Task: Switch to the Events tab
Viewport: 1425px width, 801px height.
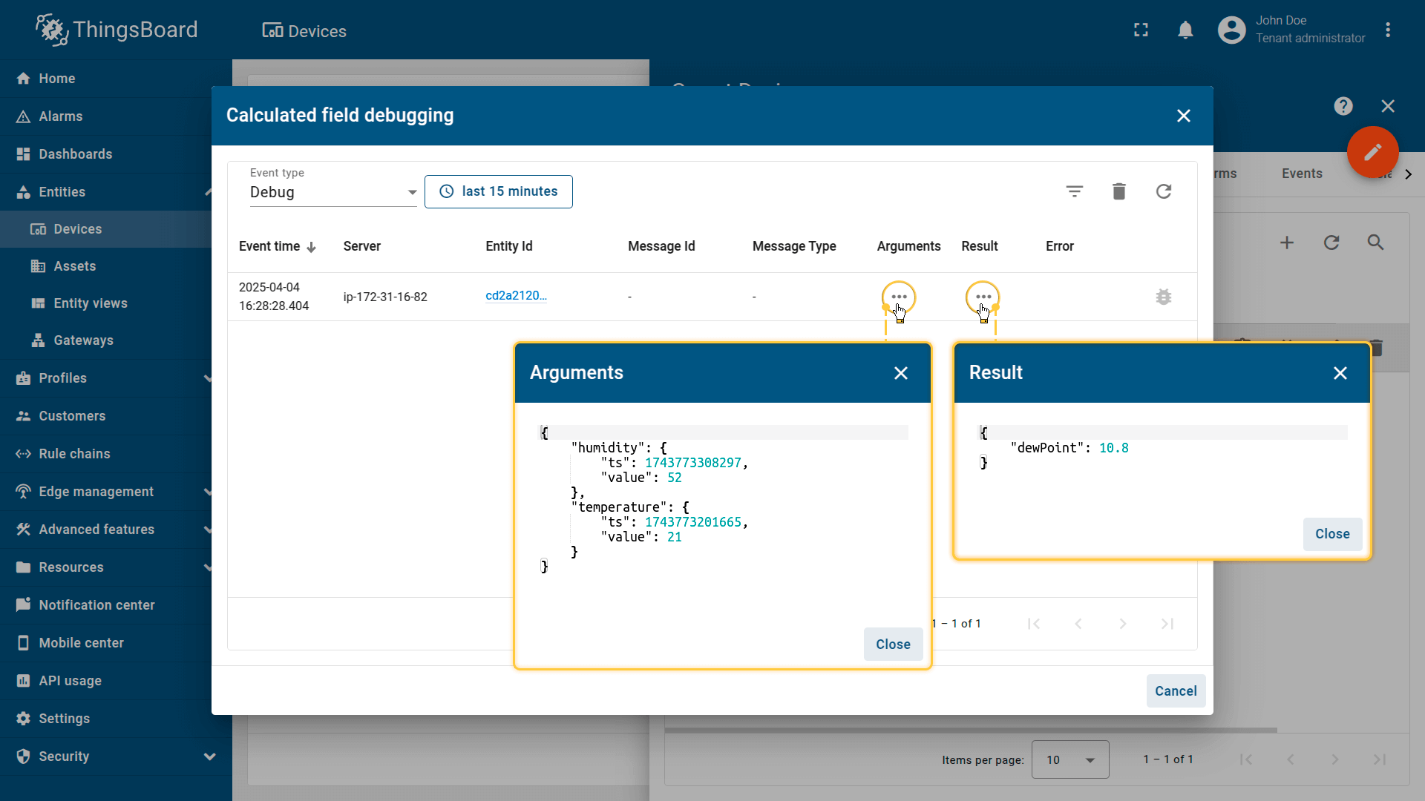Action: [x=1301, y=174]
